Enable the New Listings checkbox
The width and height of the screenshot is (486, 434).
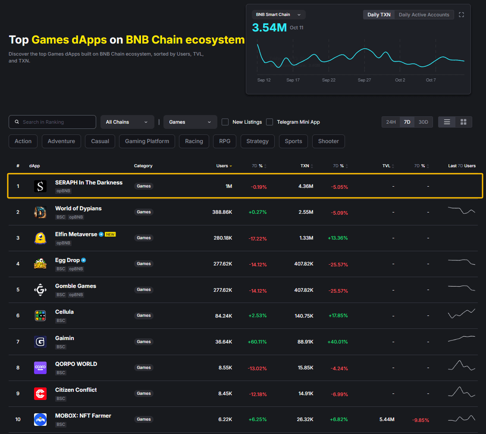click(225, 122)
